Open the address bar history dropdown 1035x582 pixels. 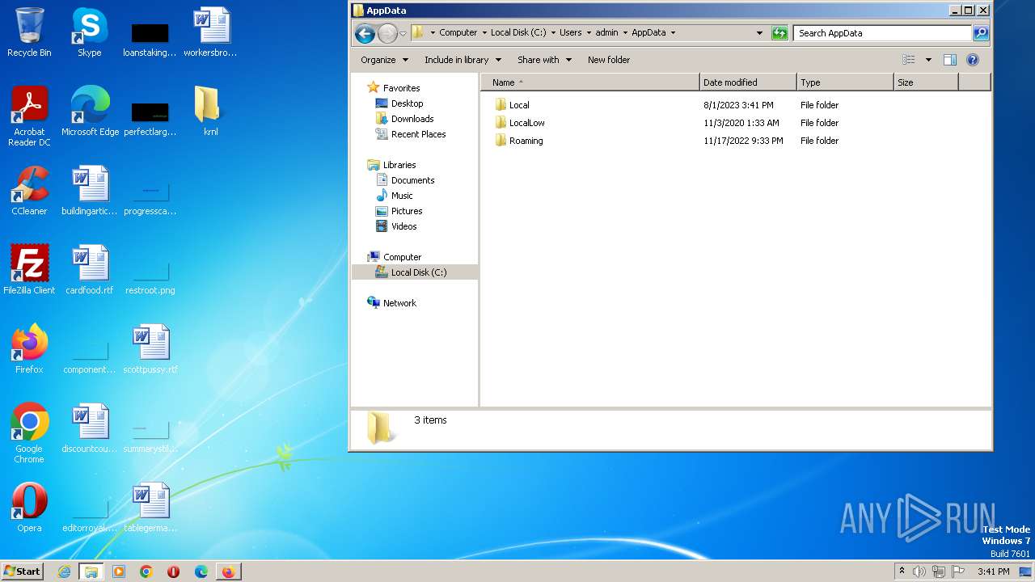(x=759, y=33)
